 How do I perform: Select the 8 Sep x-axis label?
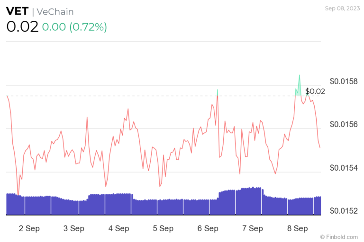tap(297, 228)
